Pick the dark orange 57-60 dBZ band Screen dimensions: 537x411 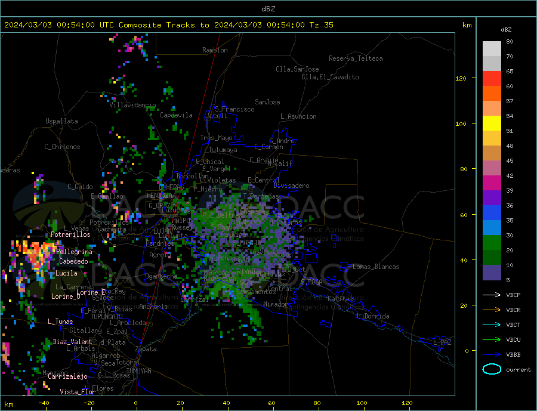pos(492,94)
